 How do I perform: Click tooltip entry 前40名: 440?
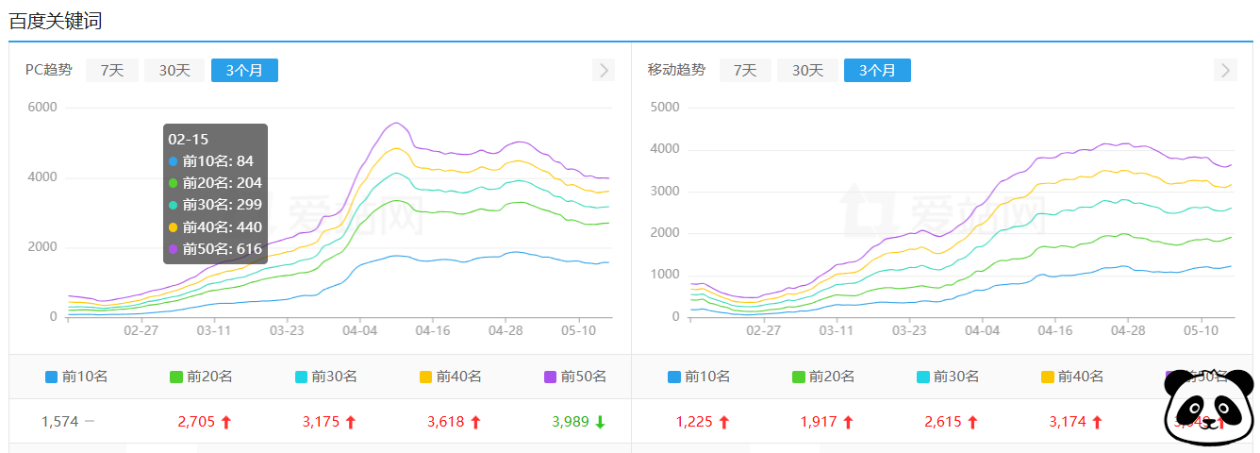coord(215,227)
